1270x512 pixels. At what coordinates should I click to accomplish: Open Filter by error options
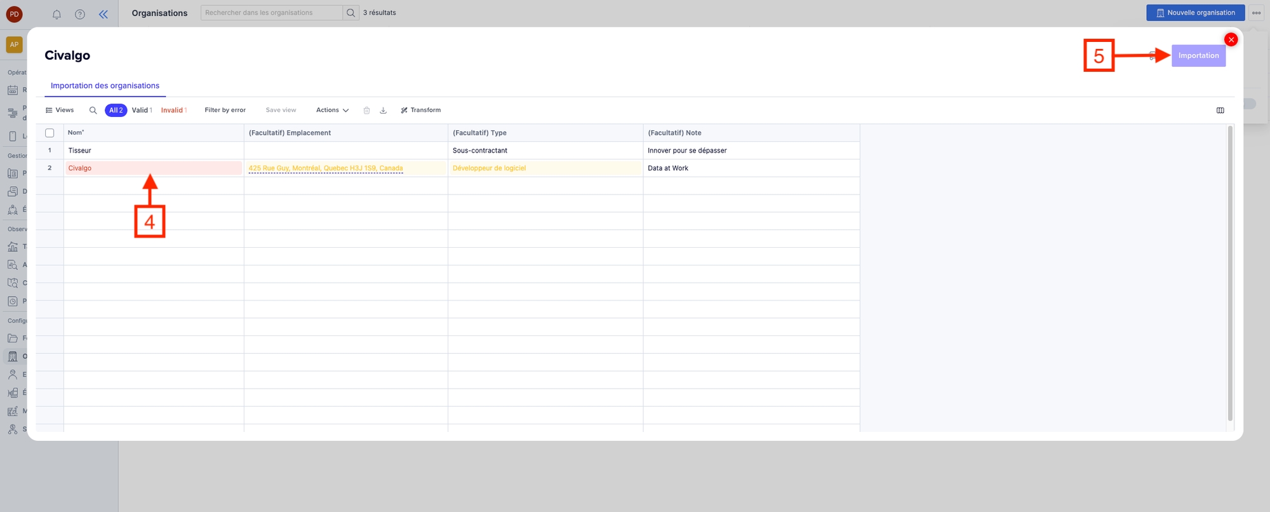pos(225,111)
